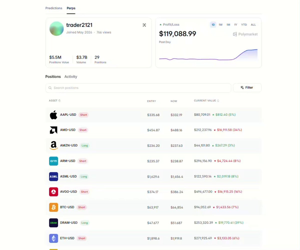Viewport: 300px width, 250px height.
Task: Switch to the Predictions tab
Action: tap(54, 8)
